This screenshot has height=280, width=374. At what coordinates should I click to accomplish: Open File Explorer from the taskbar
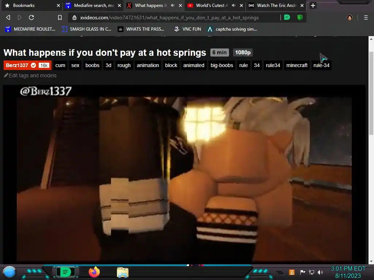coord(123,272)
